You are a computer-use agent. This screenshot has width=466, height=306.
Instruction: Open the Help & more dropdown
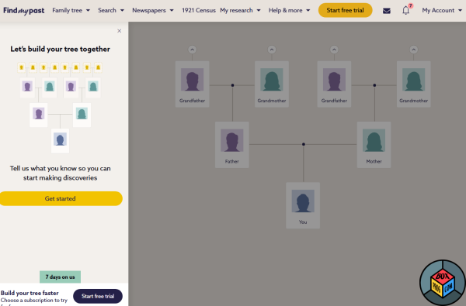[x=289, y=10]
